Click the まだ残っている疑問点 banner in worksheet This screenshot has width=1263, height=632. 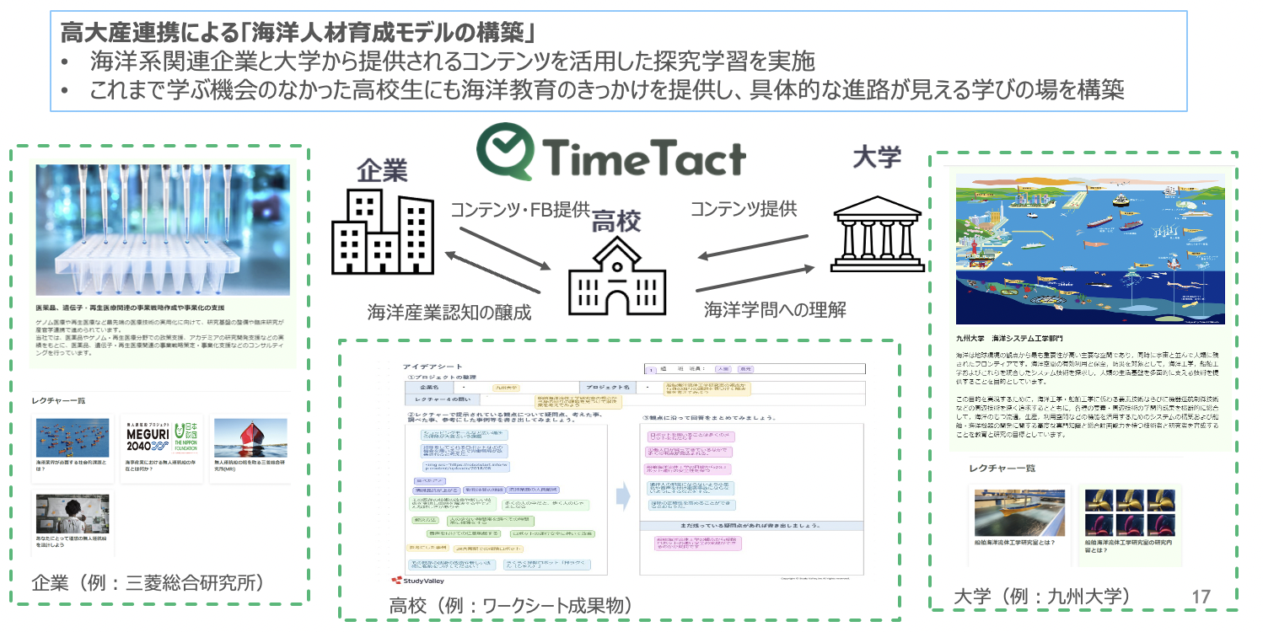[x=753, y=525]
